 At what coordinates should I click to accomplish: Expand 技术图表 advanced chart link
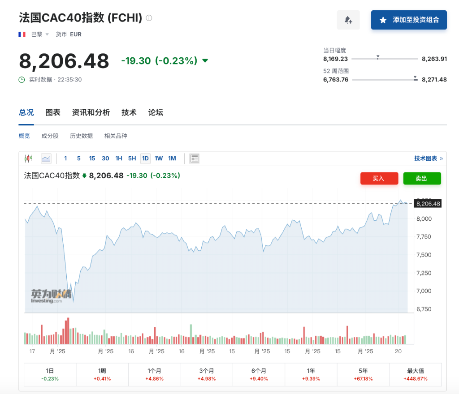point(428,158)
